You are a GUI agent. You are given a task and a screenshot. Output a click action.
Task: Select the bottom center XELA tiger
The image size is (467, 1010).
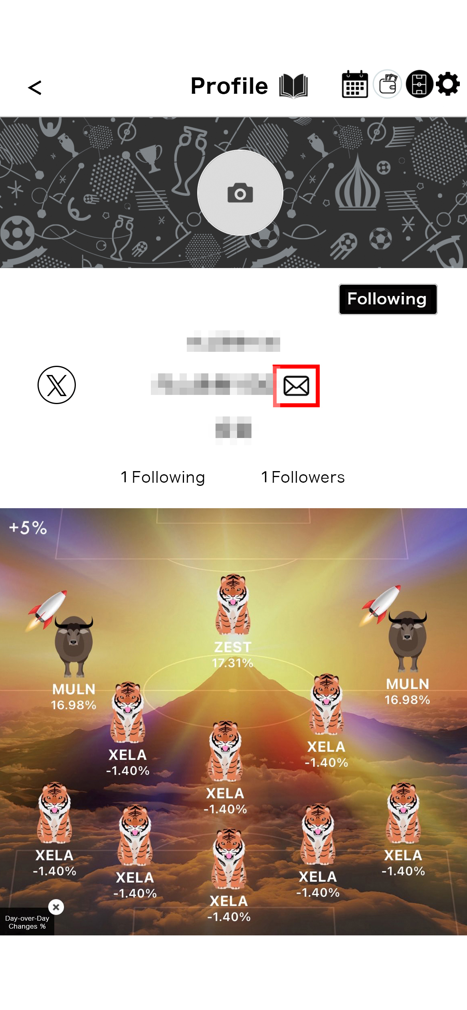229,876
